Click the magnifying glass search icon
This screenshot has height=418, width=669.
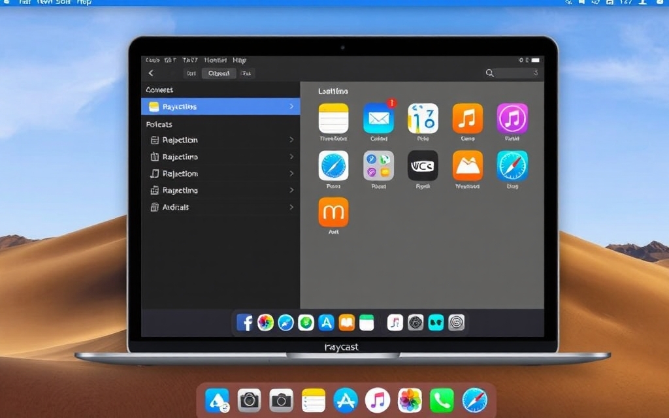pyautogui.click(x=490, y=73)
